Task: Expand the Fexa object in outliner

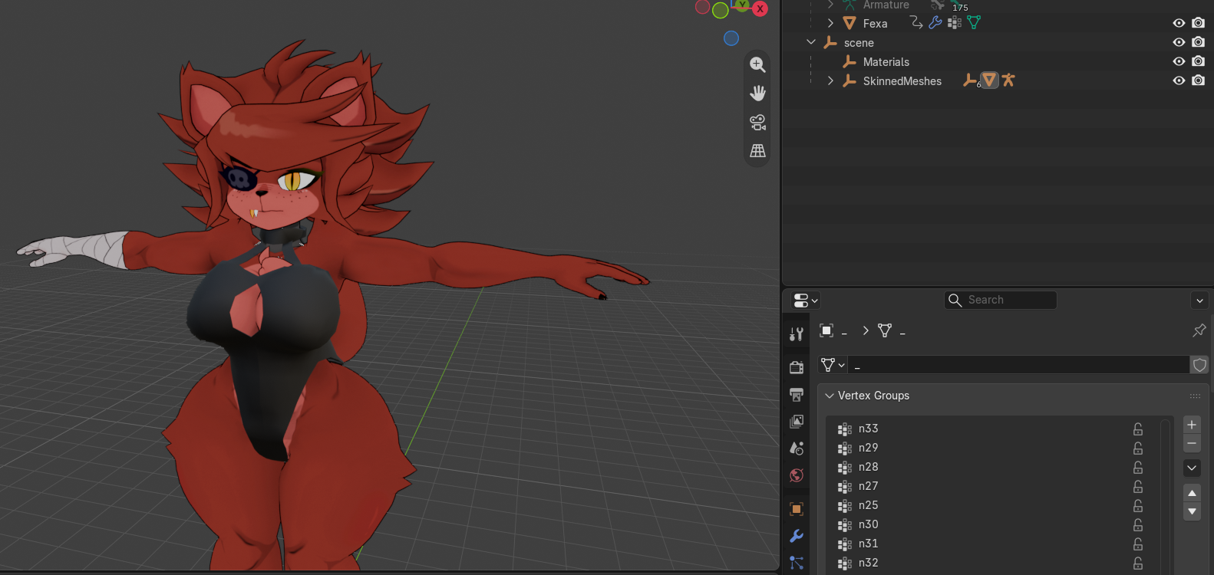Action: point(830,23)
